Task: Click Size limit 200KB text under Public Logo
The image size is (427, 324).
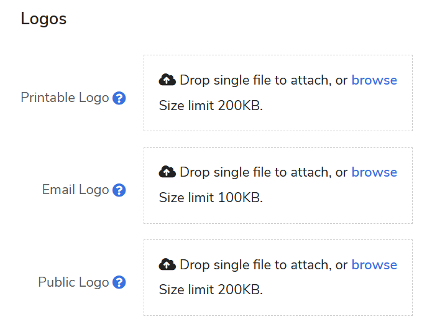Action: pos(211,290)
